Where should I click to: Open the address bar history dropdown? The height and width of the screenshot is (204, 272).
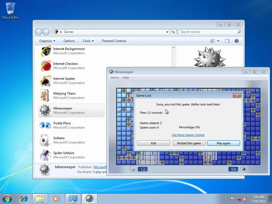167,32
